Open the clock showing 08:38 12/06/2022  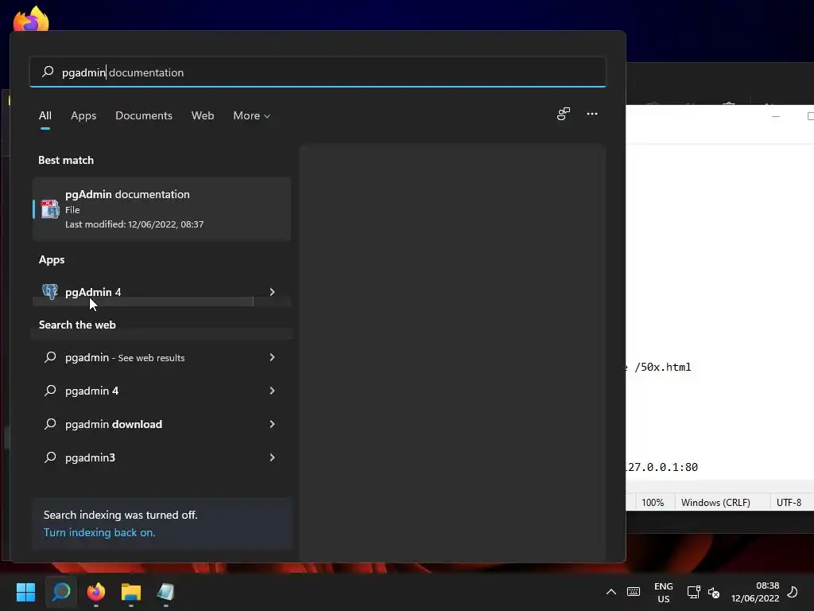tap(755, 592)
